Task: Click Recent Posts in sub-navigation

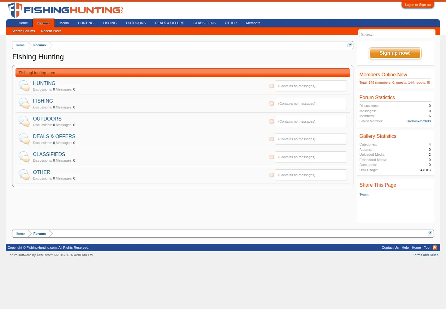Action: 51,31
